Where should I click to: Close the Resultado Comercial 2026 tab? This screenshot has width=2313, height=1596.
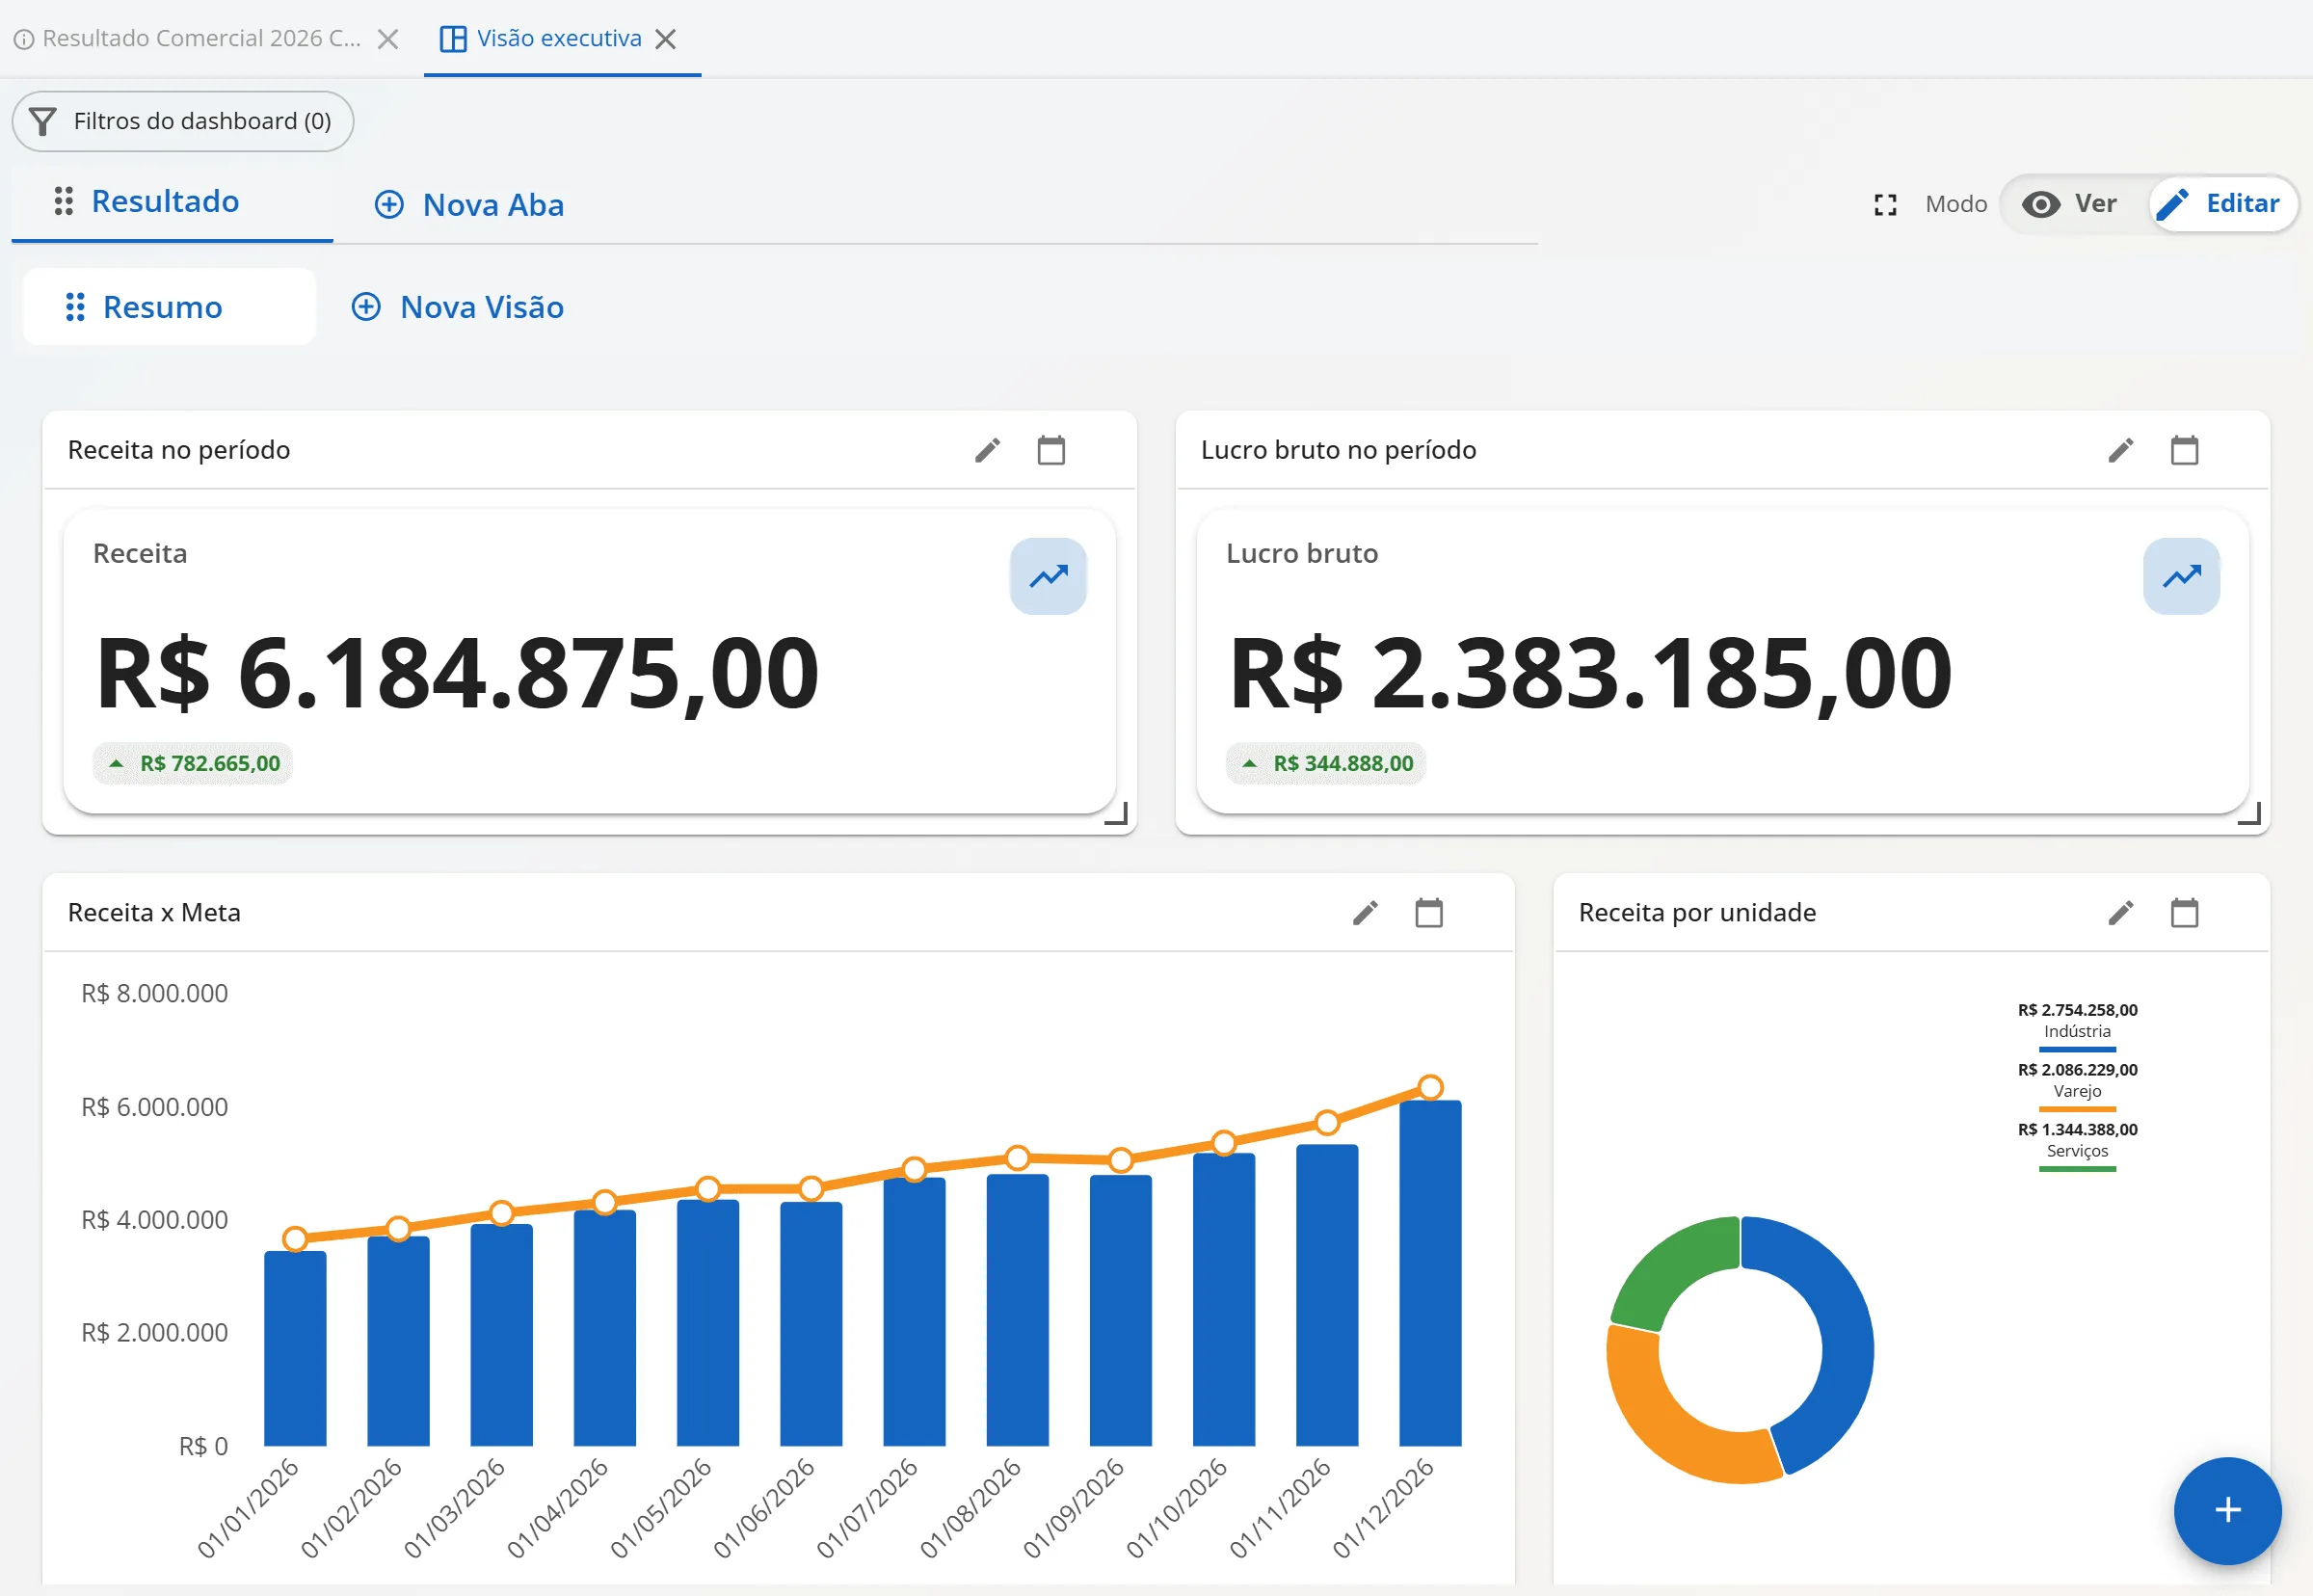coord(388,39)
